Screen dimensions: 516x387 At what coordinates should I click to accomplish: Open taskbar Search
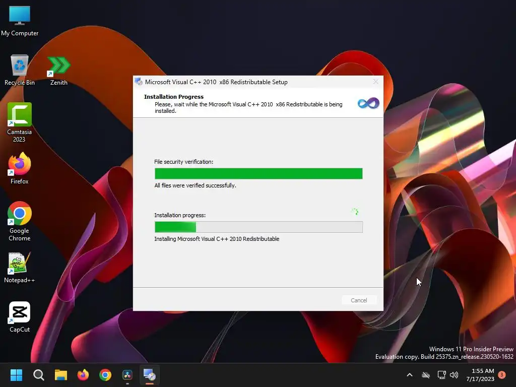pos(38,375)
